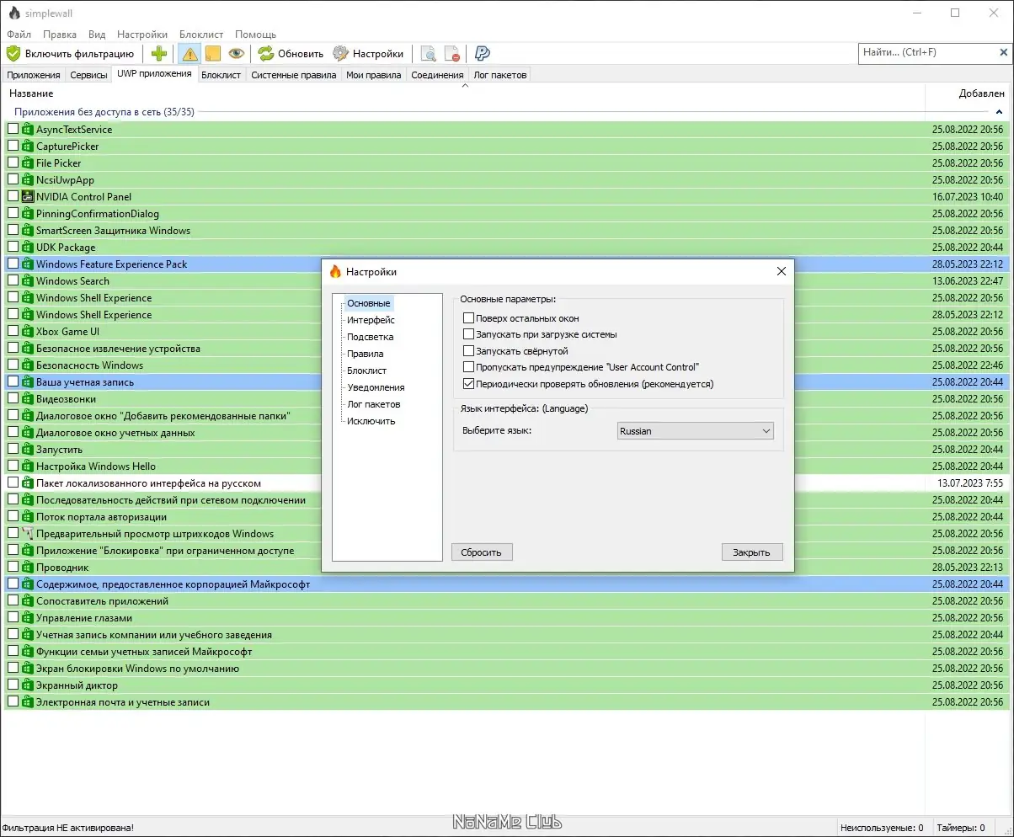Switch to the Сервисы tab
The image size is (1014, 837).
pos(88,75)
